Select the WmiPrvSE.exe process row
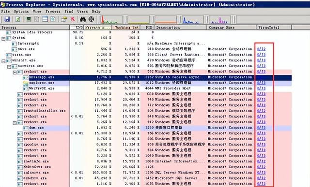 point(146,88)
